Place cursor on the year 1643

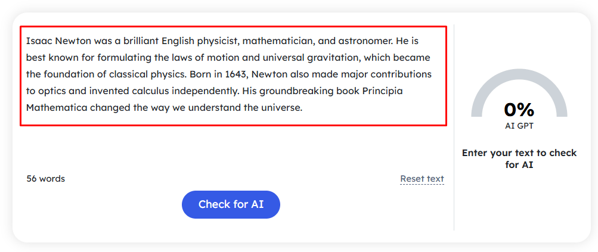click(237, 74)
